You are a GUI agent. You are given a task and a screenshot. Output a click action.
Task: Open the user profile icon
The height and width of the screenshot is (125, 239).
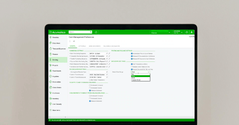pyautogui.click(x=191, y=32)
